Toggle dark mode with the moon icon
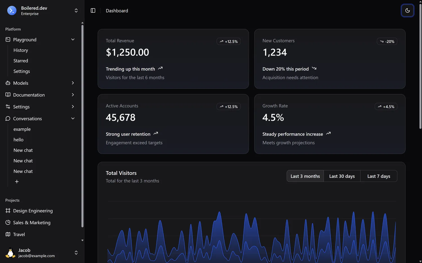Viewport: 422px width, 263px height. click(407, 11)
